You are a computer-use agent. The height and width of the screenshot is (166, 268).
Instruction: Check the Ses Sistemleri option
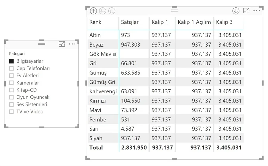(x=12, y=105)
